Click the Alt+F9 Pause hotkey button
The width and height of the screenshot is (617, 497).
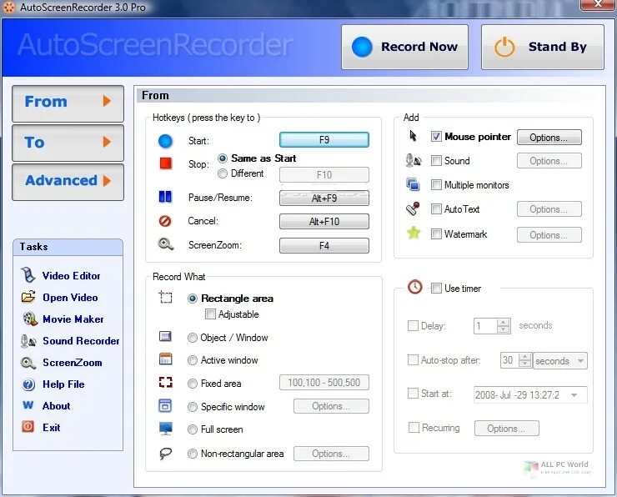324,198
